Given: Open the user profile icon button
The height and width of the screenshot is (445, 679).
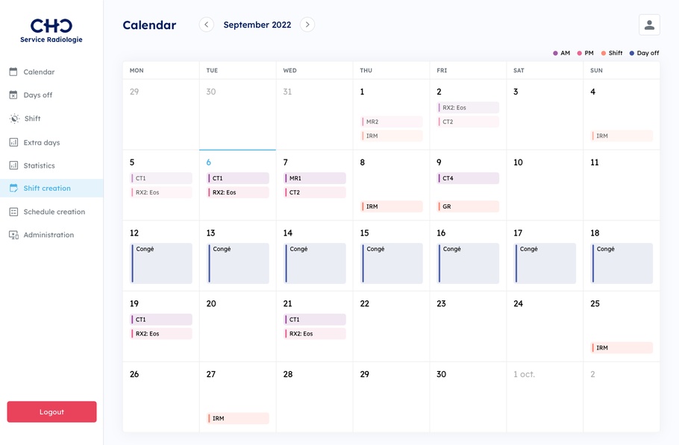Looking at the screenshot, I should coord(649,25).
